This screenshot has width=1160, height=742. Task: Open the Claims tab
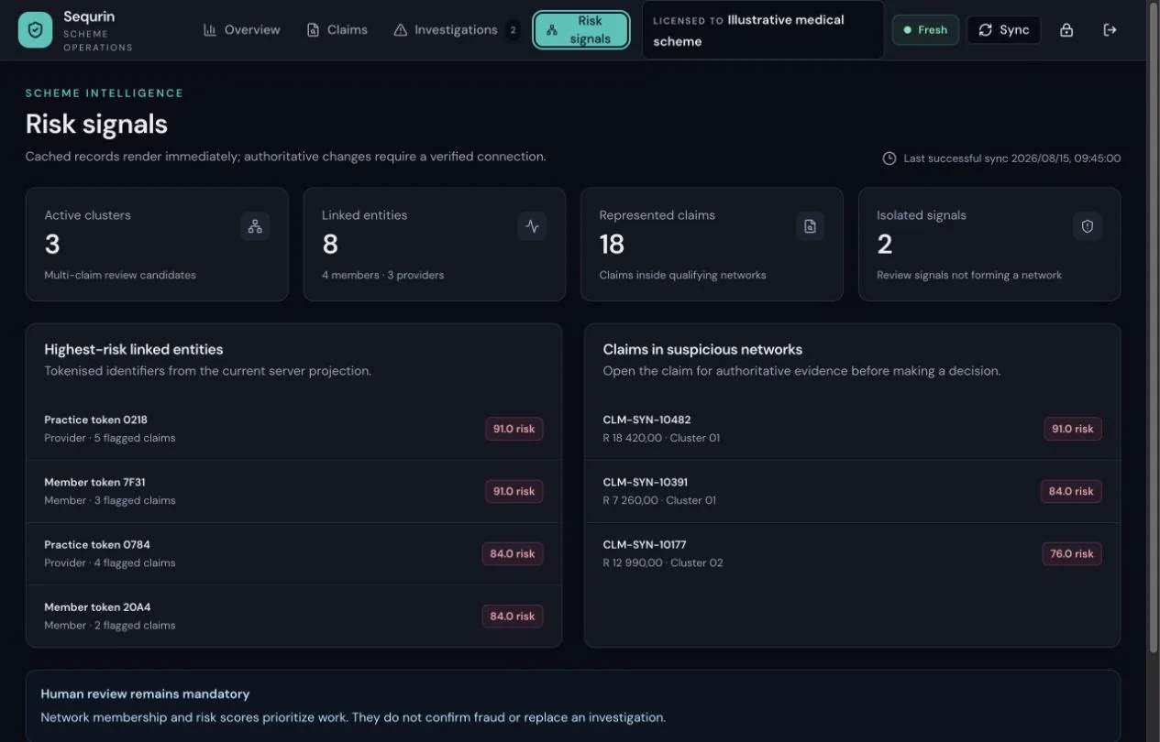click(x=337, y=30)
